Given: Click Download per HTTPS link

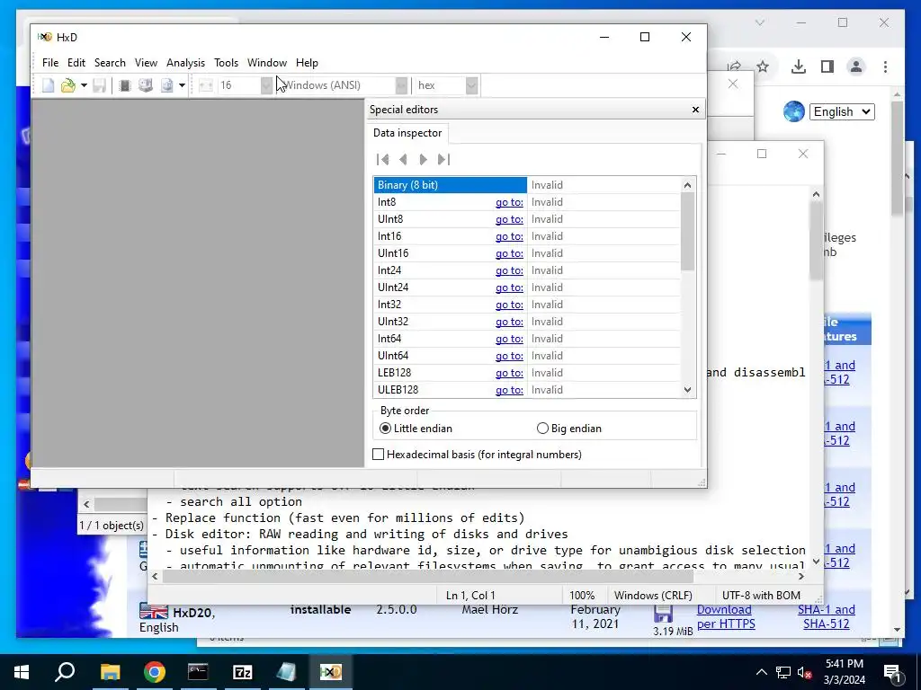Looking at the screenshot, I should pos(726,616).
